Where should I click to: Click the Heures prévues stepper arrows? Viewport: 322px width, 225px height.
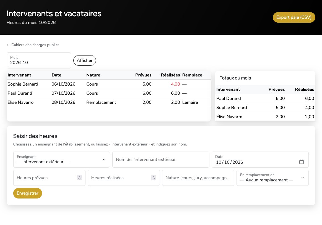coord(79,178)
